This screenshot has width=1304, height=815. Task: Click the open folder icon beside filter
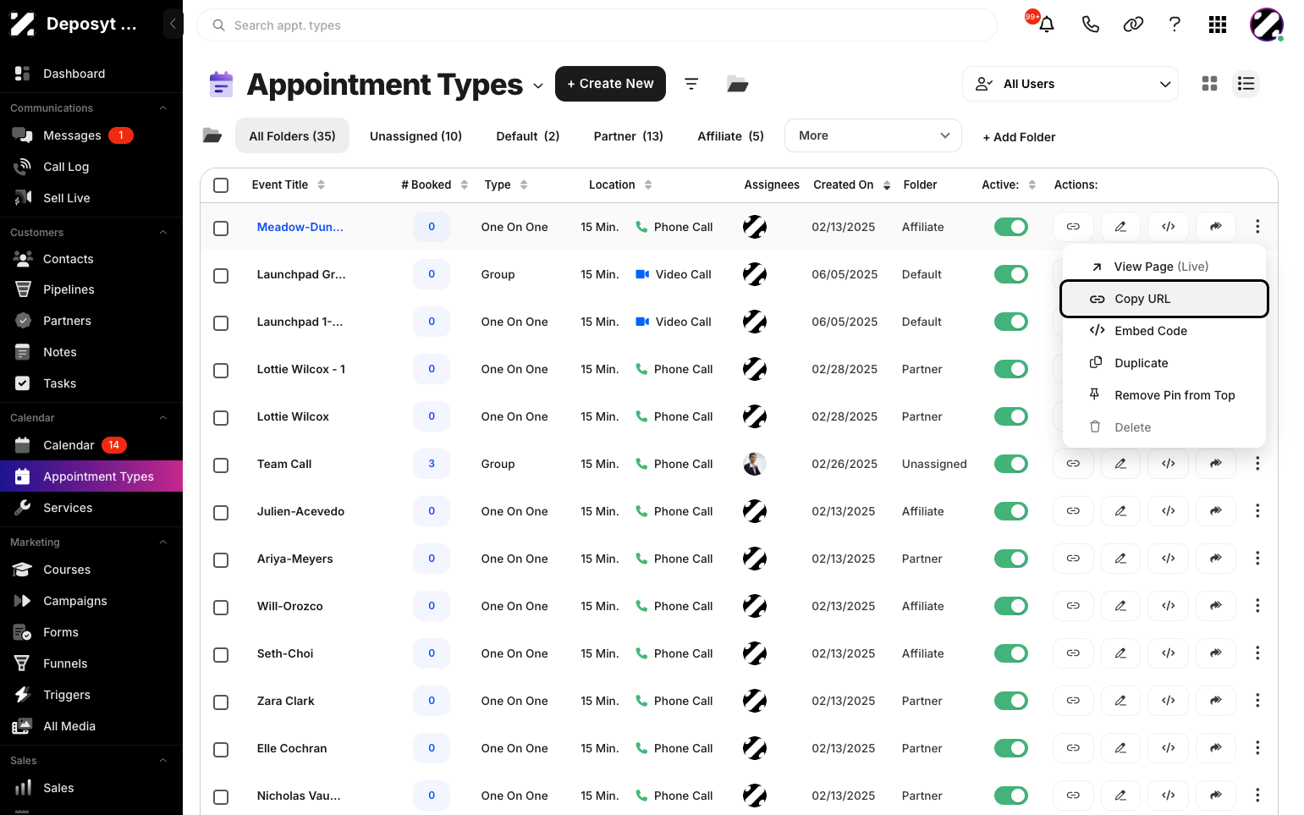click(x=738, y=84)
